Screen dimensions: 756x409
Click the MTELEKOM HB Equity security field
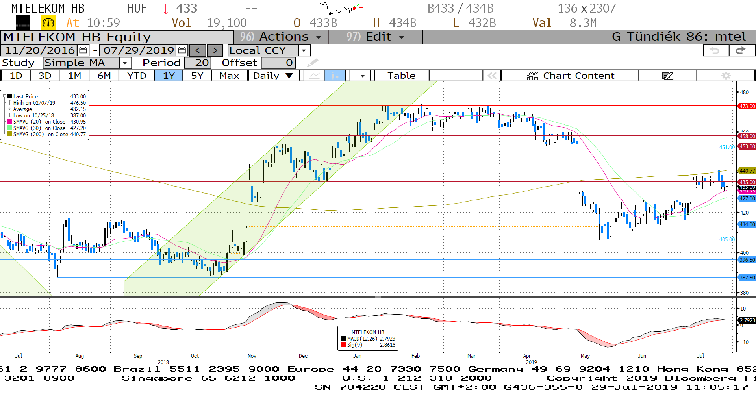tap(117, 37)
